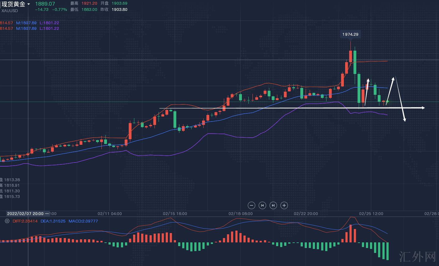
Task: Click the 2022/02/07 20:00 crosshair date label
Action: (x=25, y=213)
